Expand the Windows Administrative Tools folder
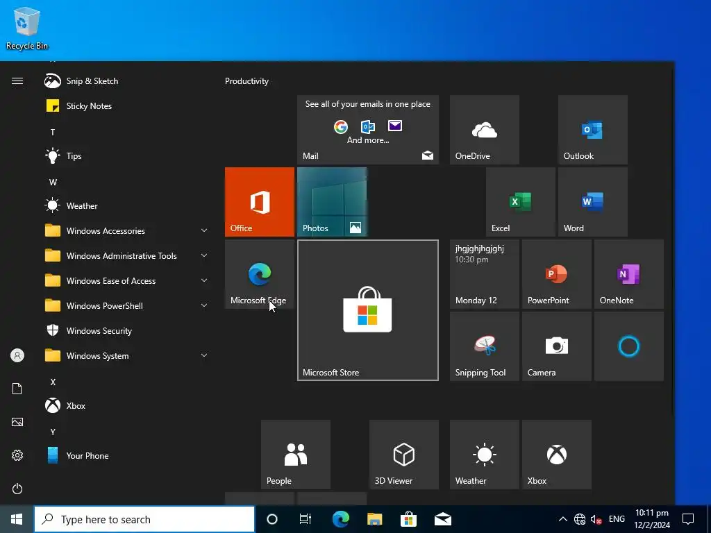 pos(127,255)
